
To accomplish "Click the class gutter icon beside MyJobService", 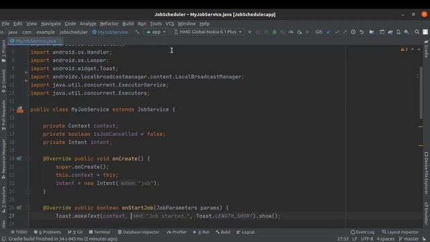I will point(19,110).
